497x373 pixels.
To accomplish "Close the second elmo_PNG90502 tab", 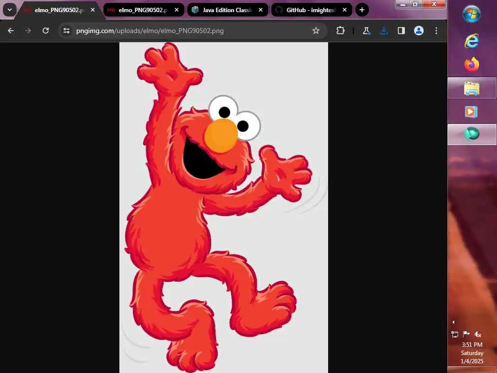I will (177, 10).
